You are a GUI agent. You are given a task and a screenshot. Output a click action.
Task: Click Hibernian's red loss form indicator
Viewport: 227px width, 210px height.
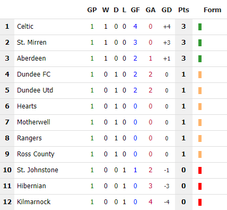click(x=200, y=186)
